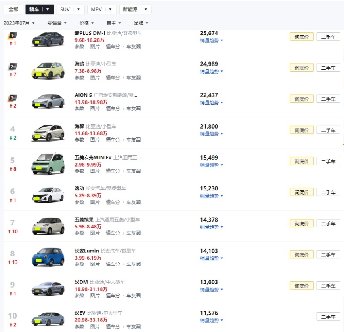The width and height of the screenshot is (344, 332).
Task: Click 询底价 for 秦PLUS DM-i
Action: point(302,37)
